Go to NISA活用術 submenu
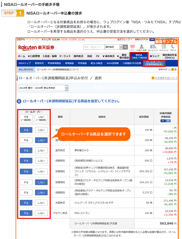This screenshot has width=182, height=239. 113,63
